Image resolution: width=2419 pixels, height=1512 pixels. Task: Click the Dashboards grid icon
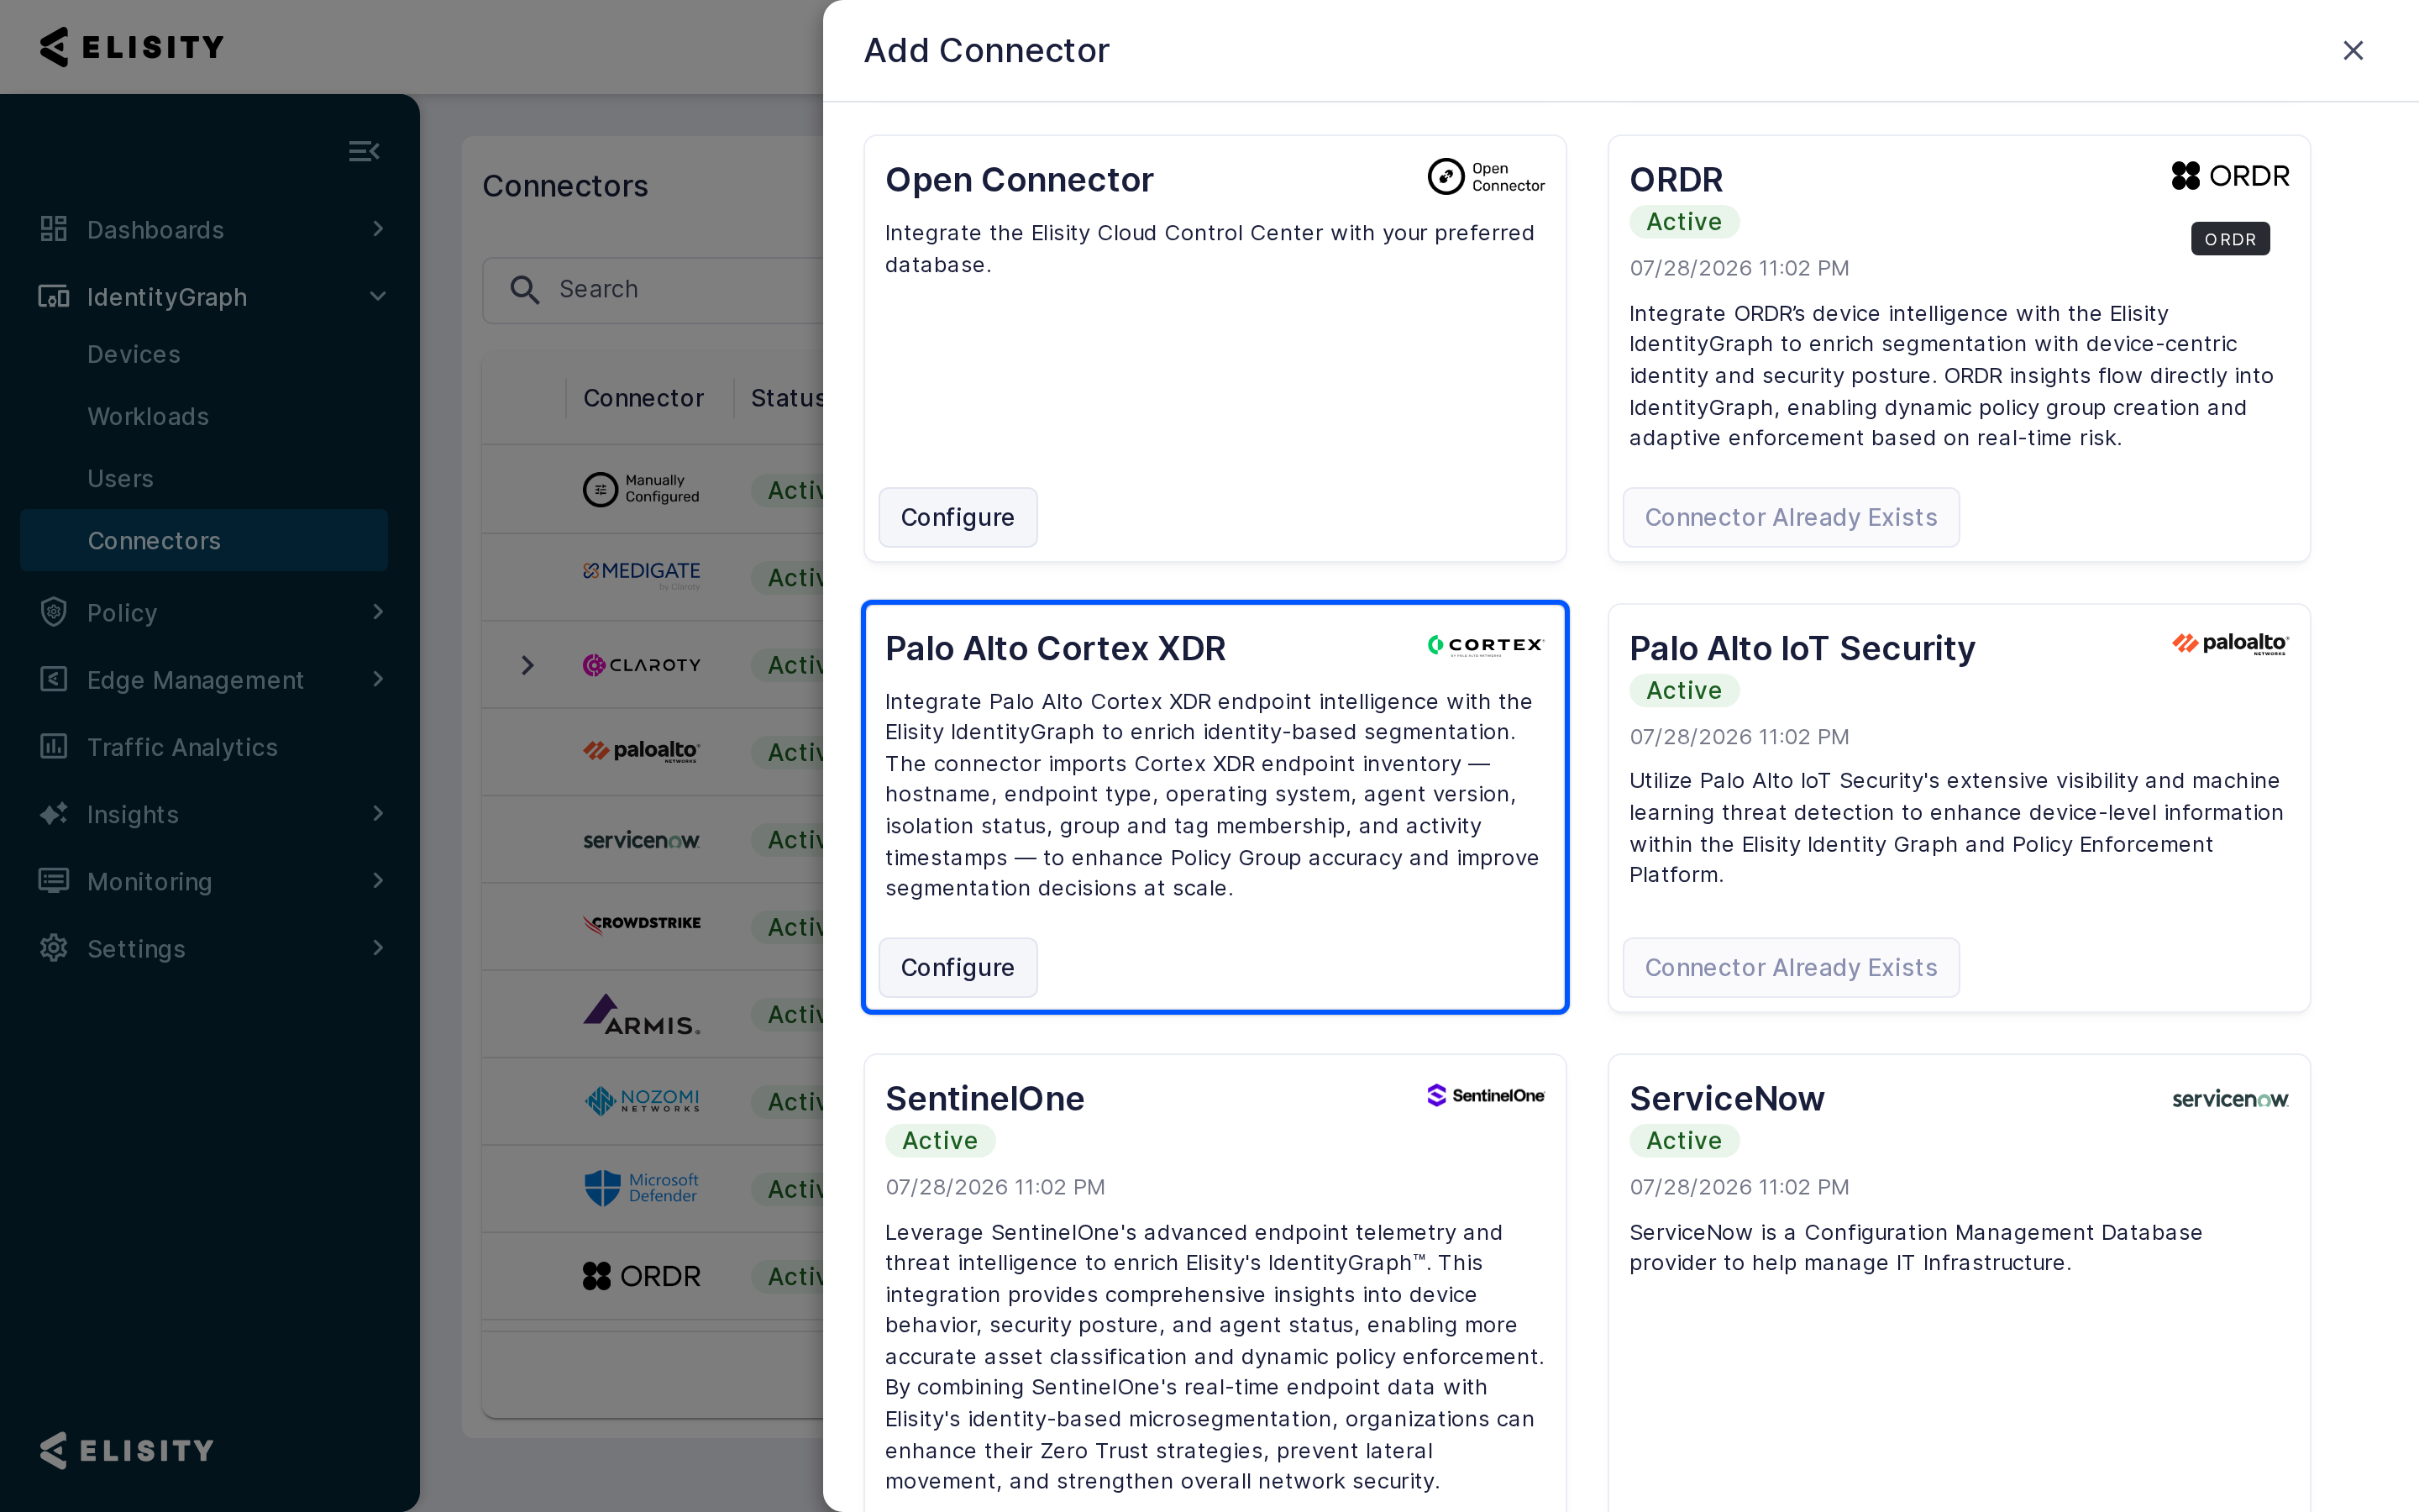click(53, 229)
